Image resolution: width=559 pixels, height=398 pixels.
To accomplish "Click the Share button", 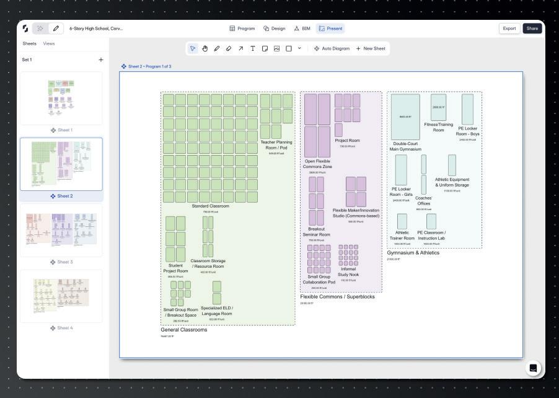I will 532,29.
